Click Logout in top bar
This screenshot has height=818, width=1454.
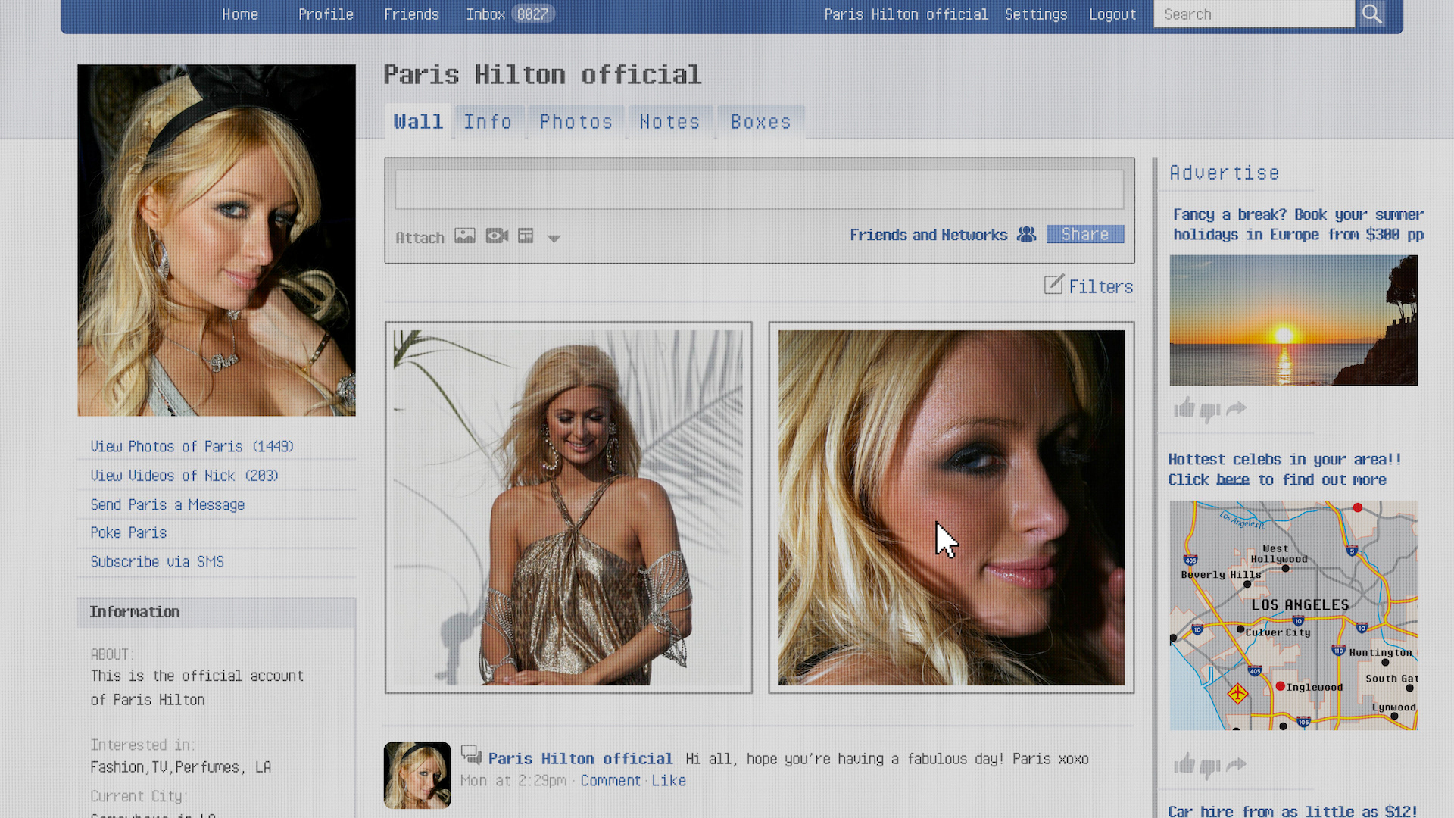point(1112,14)
